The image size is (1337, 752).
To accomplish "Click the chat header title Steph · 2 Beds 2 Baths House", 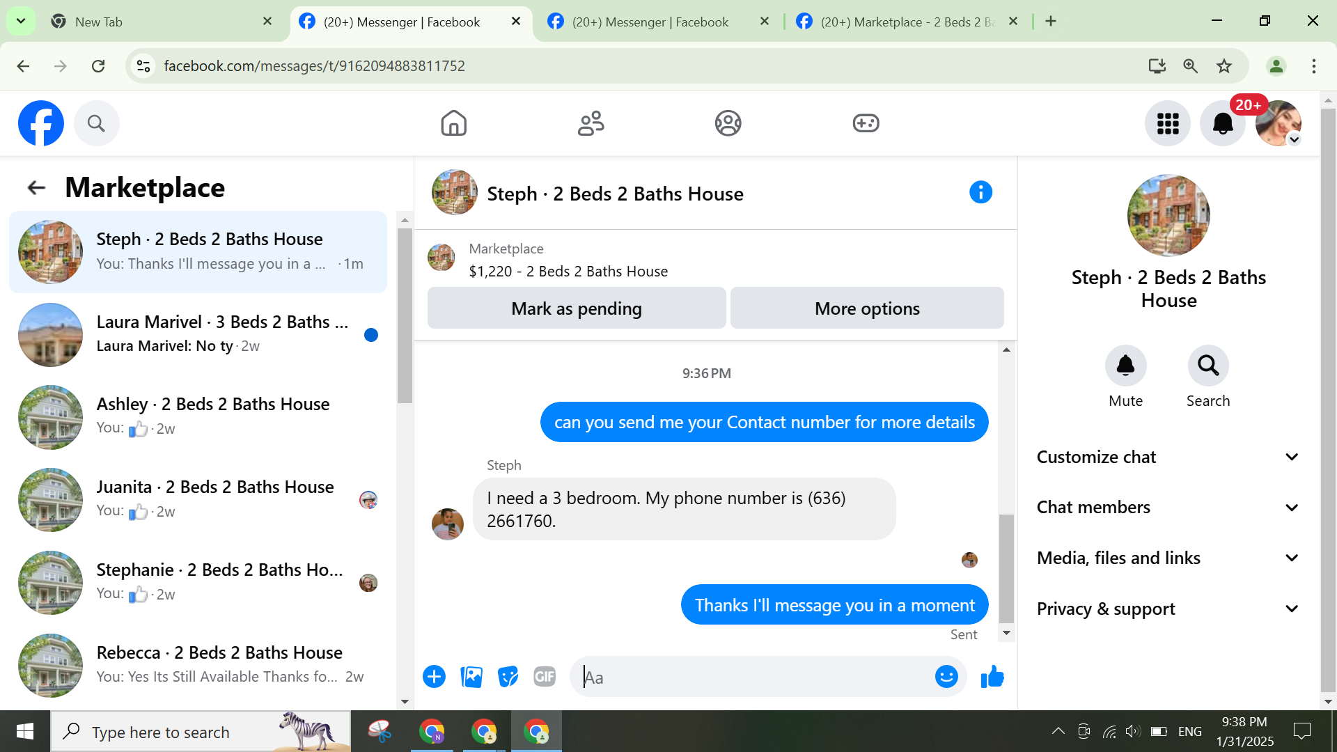I will (615, 194).
